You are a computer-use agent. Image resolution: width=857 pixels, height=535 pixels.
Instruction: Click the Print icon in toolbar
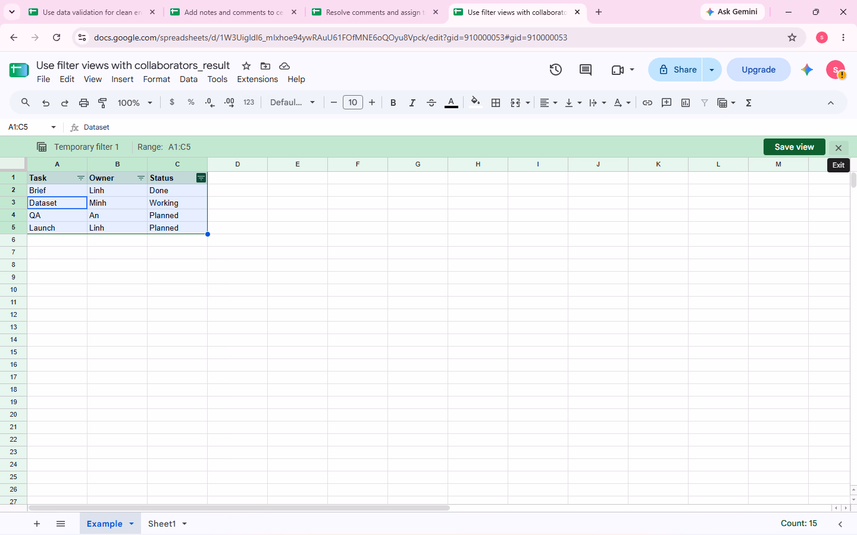coord(84,103)
